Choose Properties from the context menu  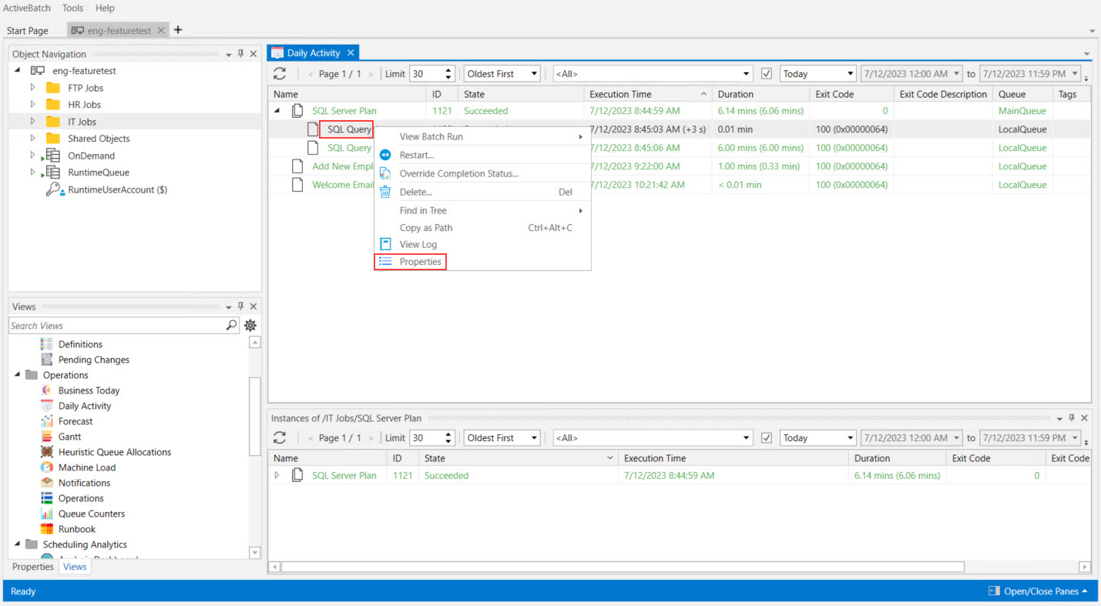420,262
